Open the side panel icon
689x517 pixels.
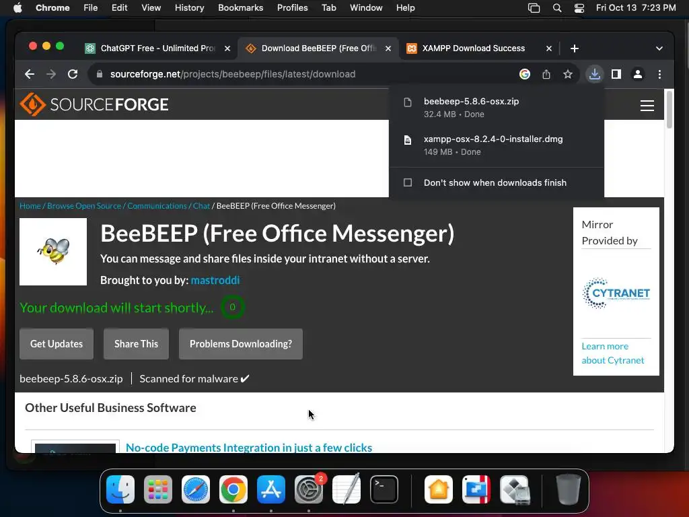616,74
